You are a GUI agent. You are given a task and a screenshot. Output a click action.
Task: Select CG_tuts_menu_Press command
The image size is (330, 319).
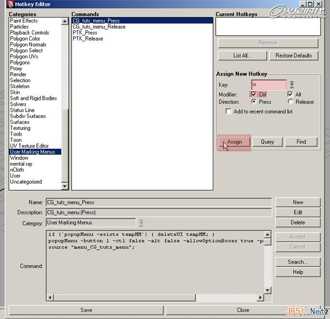coord(142,21)
